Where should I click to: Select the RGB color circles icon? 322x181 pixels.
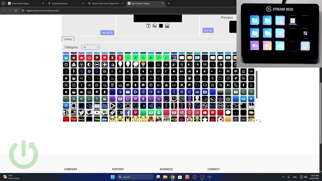pos(112,65)
